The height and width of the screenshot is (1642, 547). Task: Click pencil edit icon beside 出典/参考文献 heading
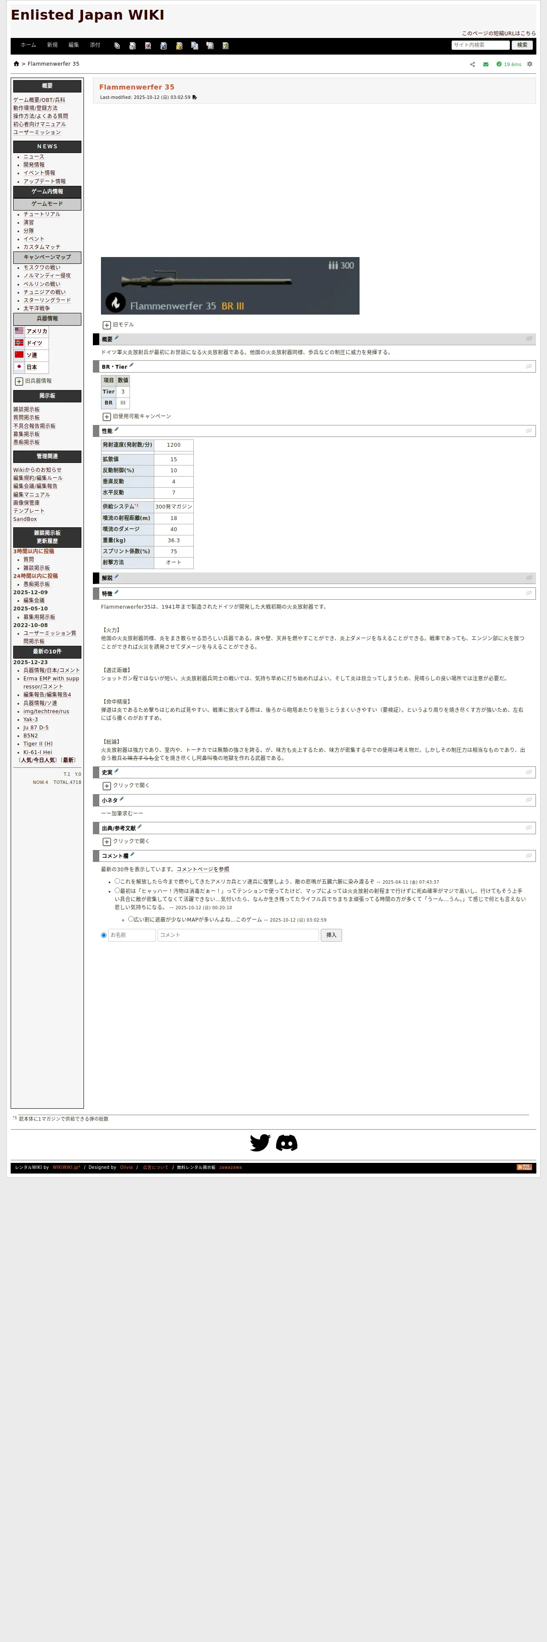click(139, 827)
